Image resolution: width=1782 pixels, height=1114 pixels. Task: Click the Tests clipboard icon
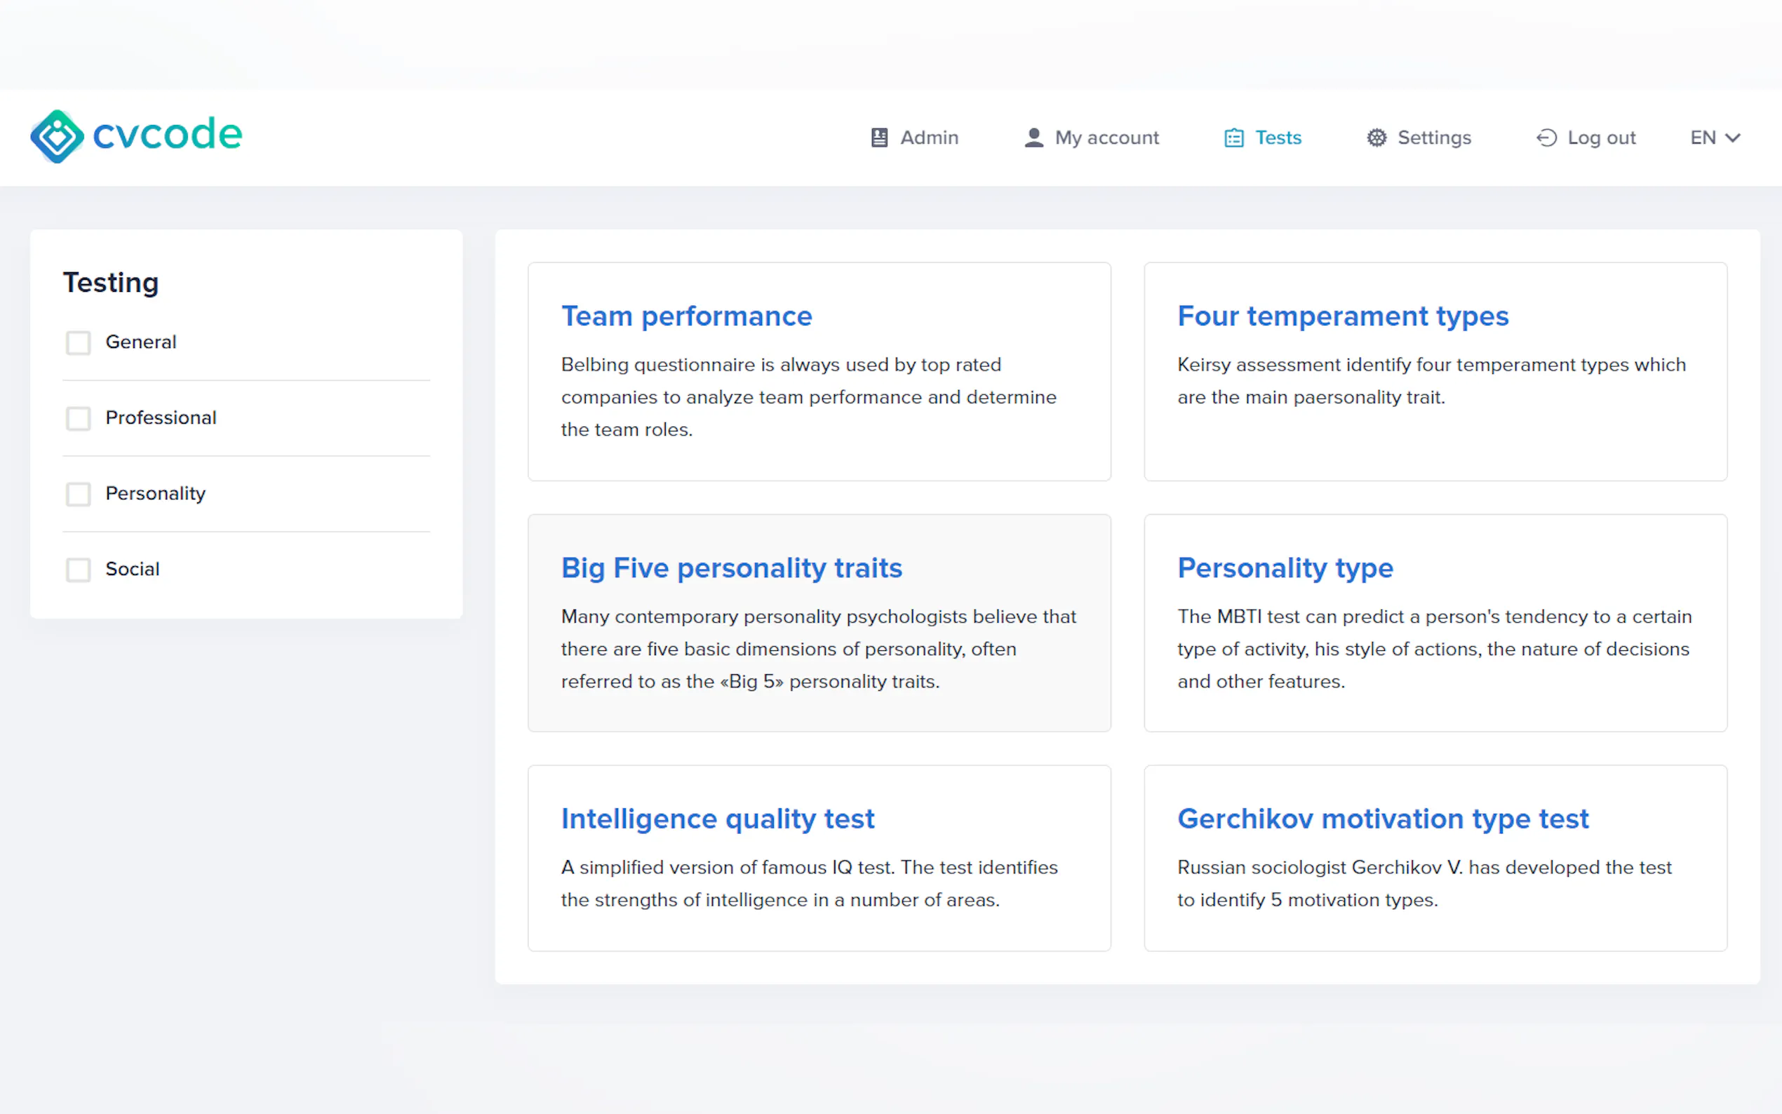coord(1234,137)
